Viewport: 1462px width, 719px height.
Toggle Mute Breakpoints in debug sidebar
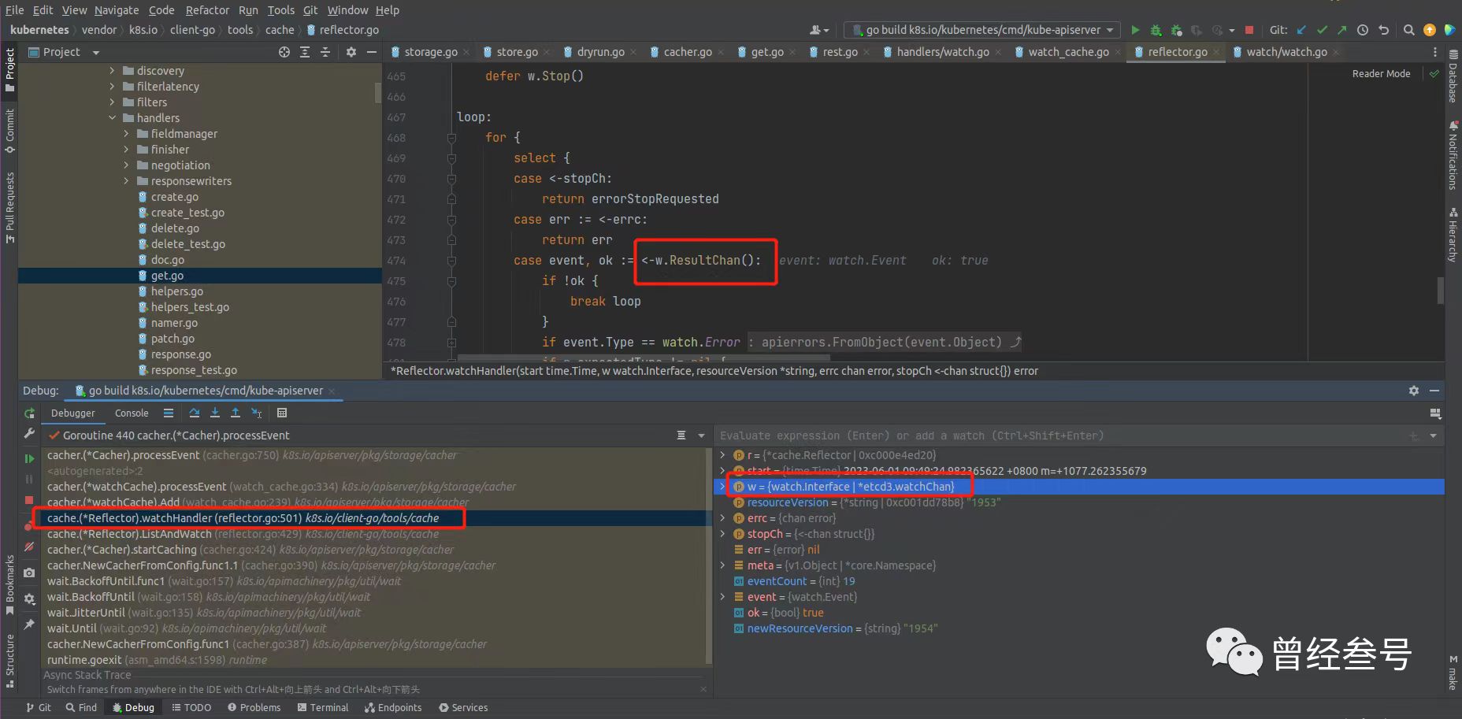[x=29, y=547]
